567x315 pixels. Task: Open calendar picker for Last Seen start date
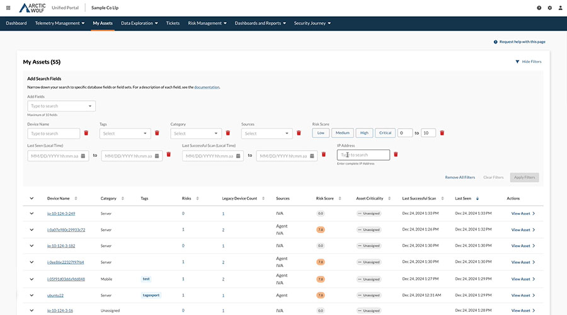(x=83, y=156)
